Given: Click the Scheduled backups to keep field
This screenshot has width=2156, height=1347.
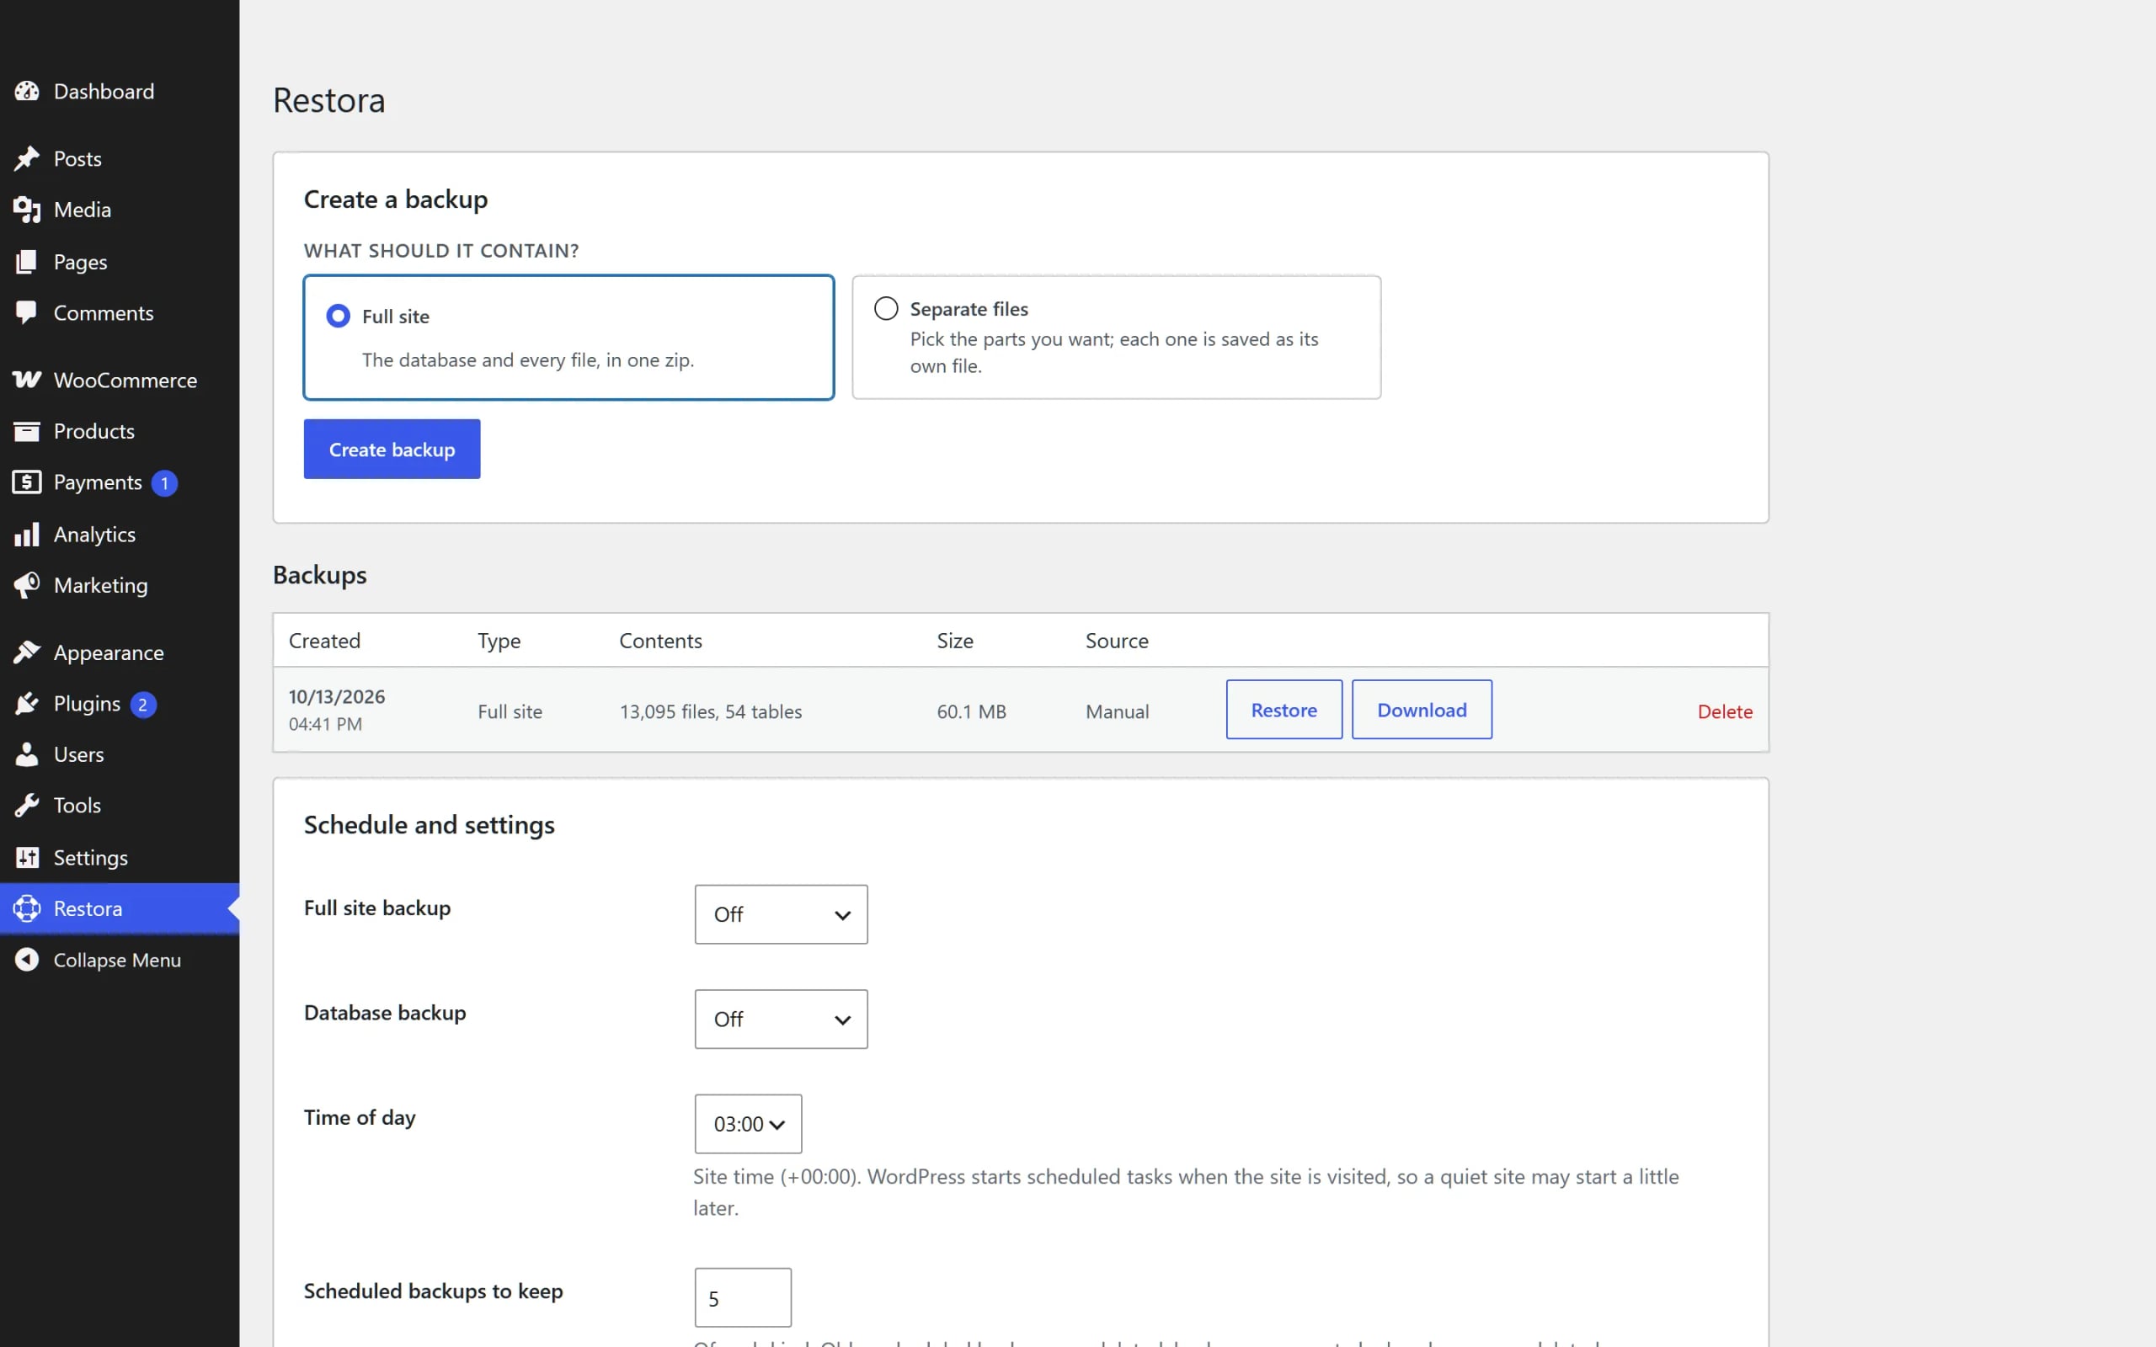Looking at the screenshot, I should 743,1298.
